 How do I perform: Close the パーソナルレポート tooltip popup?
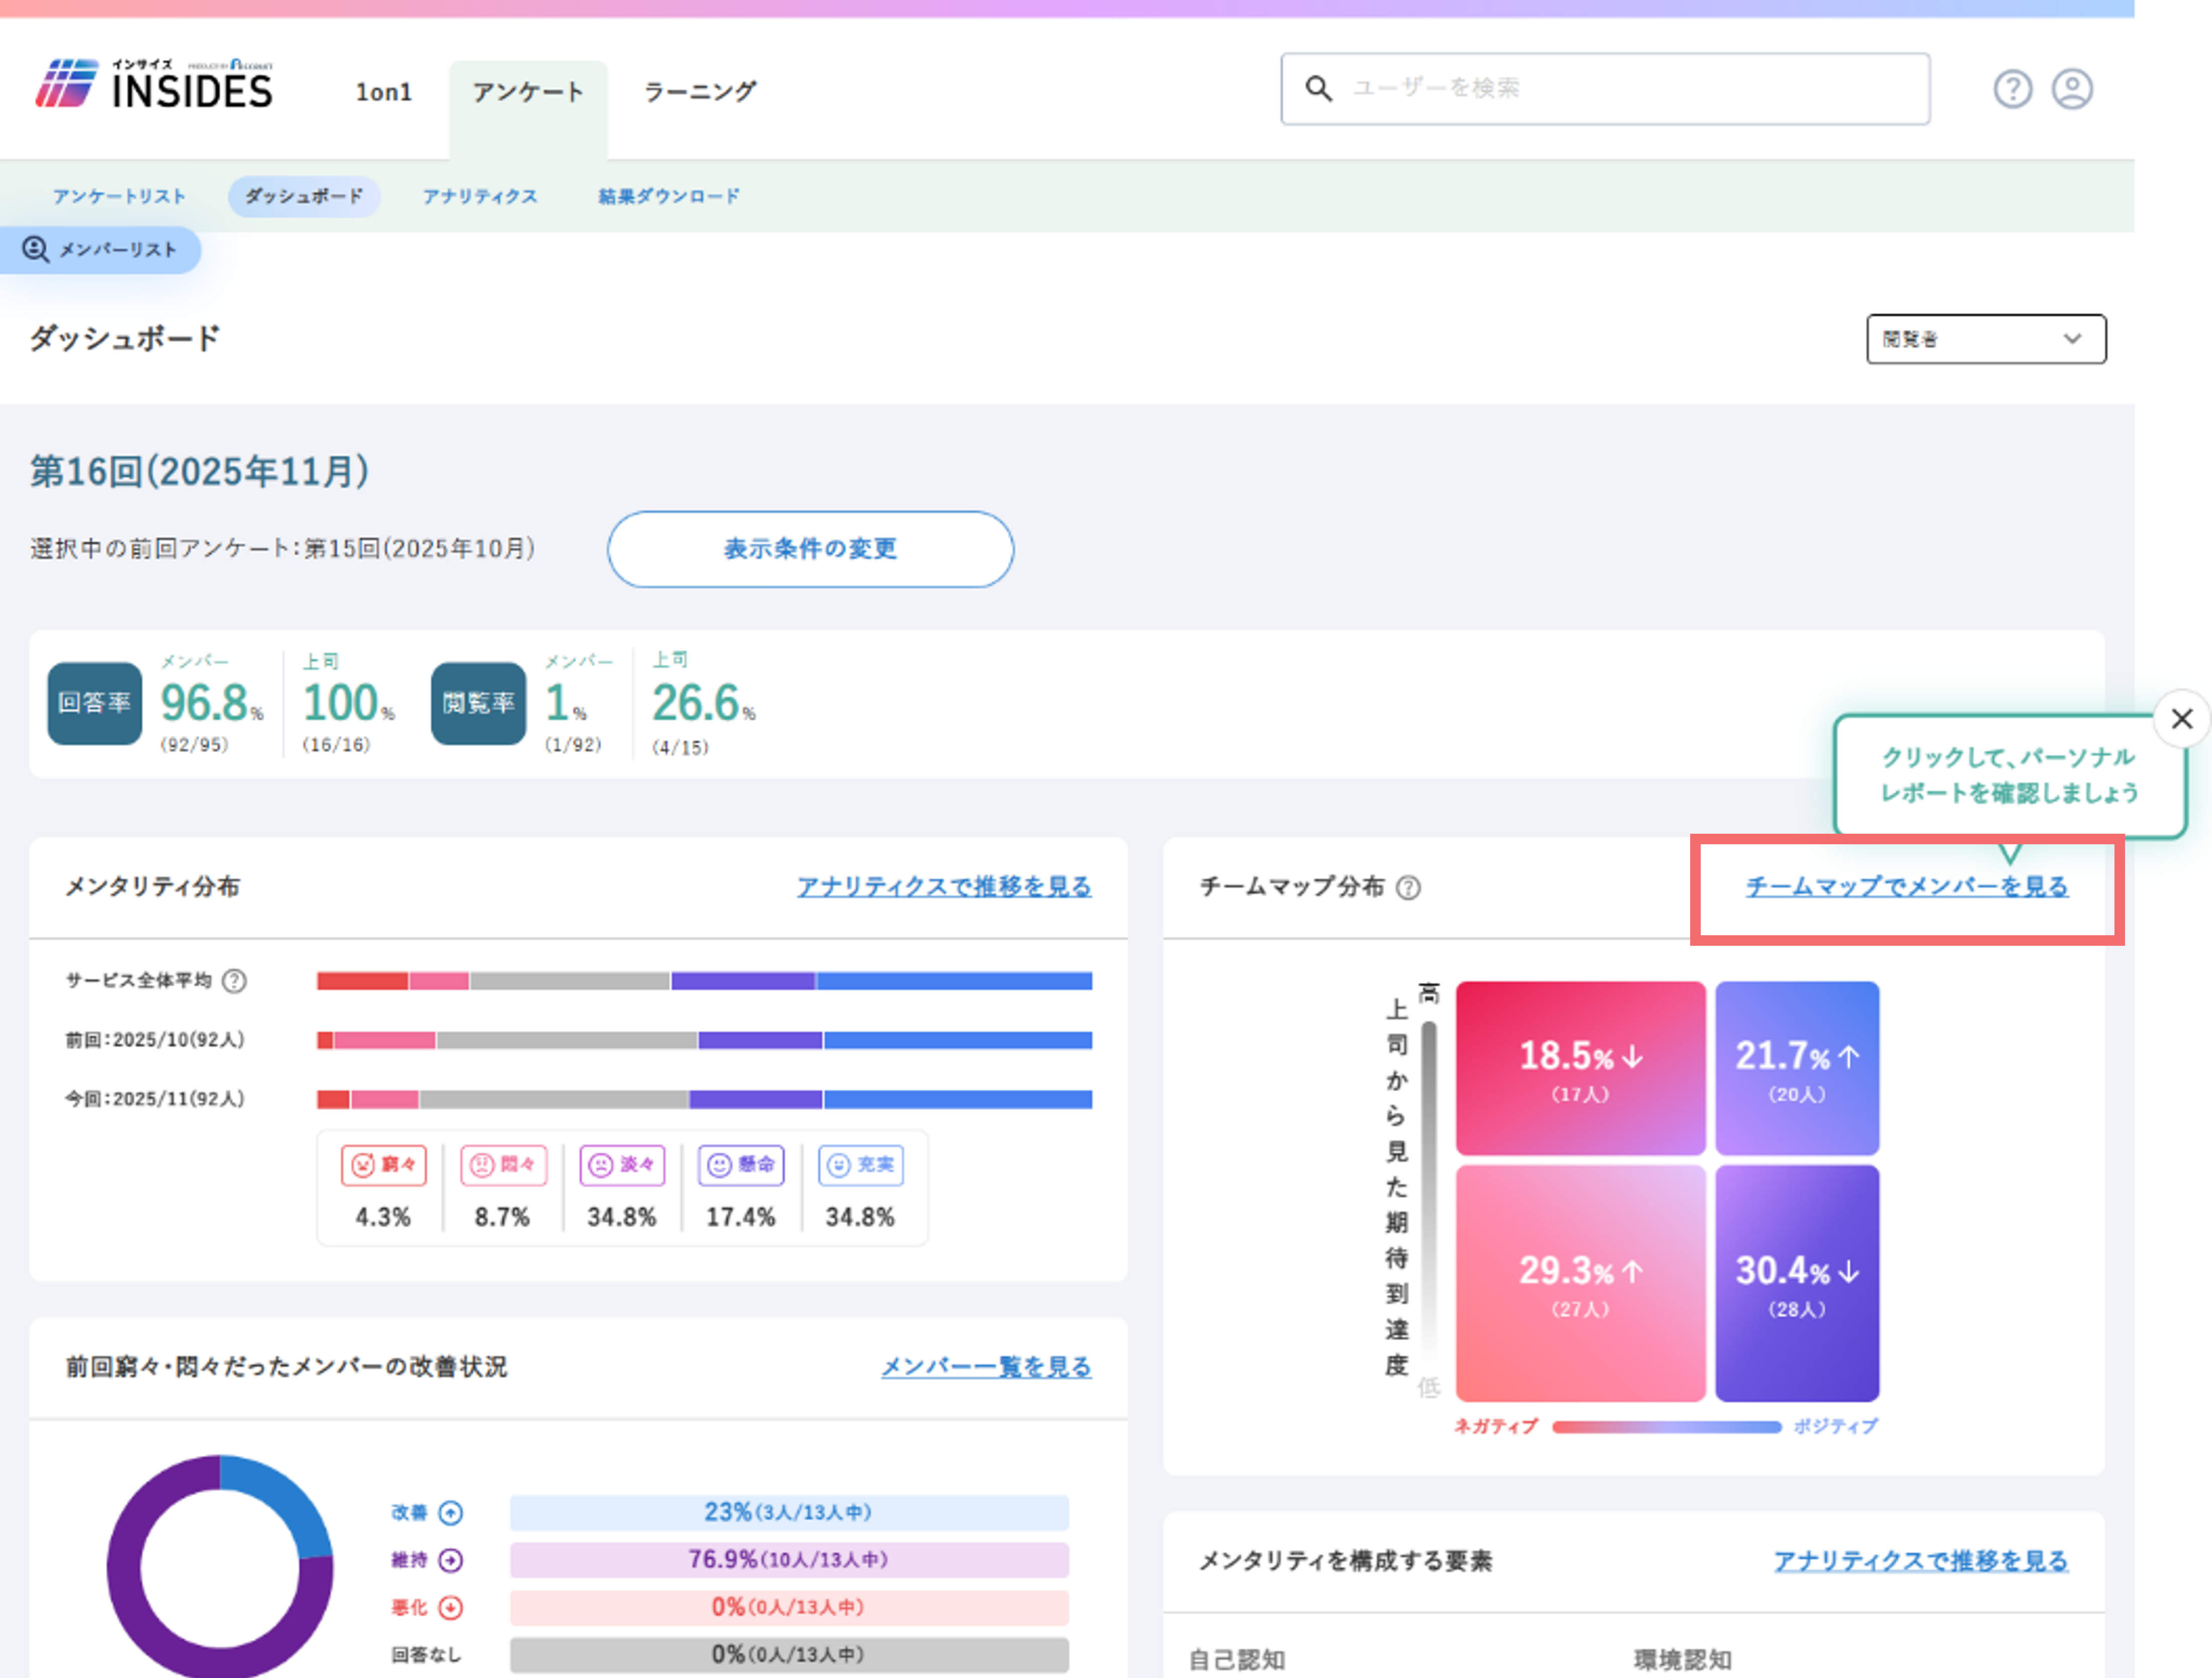click(2182, 718)
